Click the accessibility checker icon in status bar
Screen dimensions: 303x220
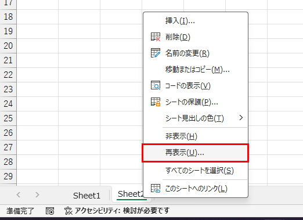tap(68, 211)
